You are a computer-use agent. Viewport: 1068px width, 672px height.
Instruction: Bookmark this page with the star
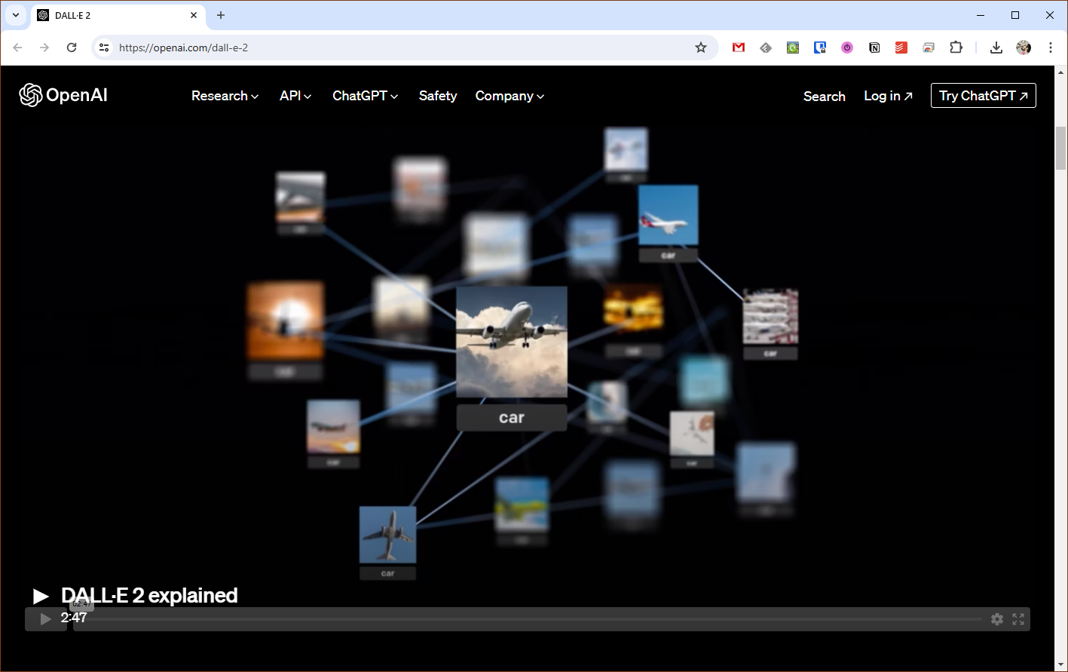click(x=701, y=48)
